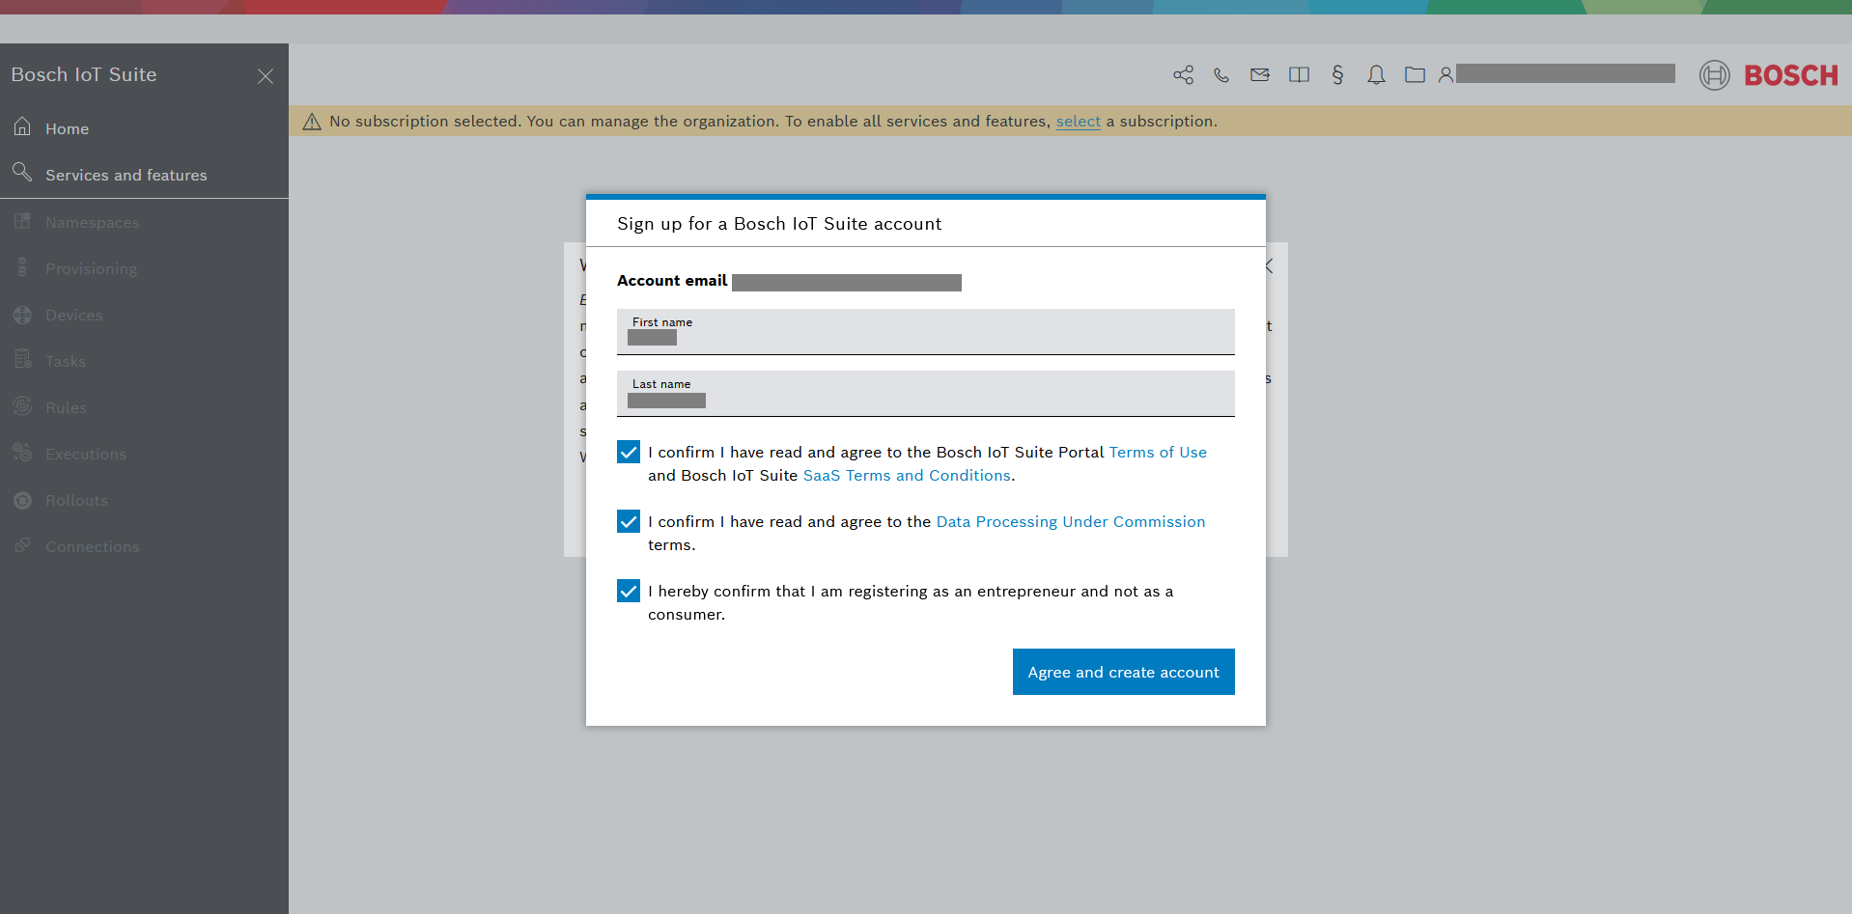Click the warning triangle icon in banner
Screen dimensions: 1852x914
[312, 122]
